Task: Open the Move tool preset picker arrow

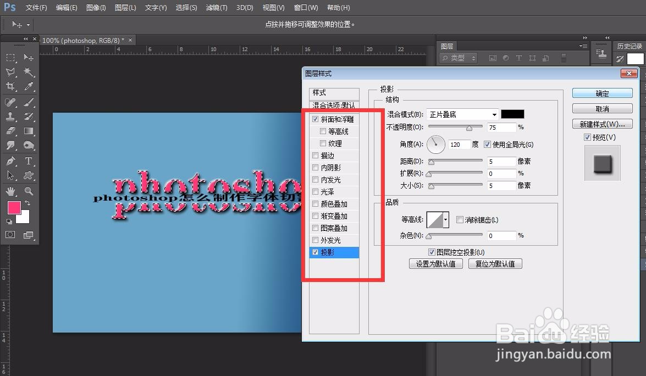Action: [29, 25]
